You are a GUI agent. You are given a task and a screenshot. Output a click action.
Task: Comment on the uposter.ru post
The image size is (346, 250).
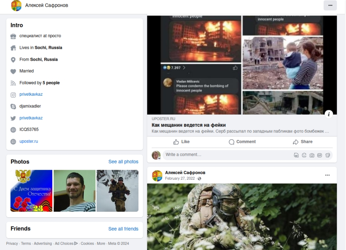[x=242, y=142]
